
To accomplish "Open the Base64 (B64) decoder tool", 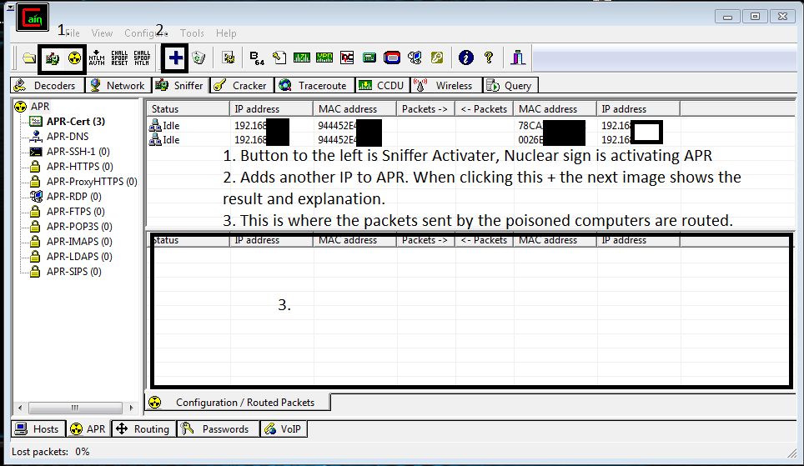I will pyautogui.click(x=256, y=58).
